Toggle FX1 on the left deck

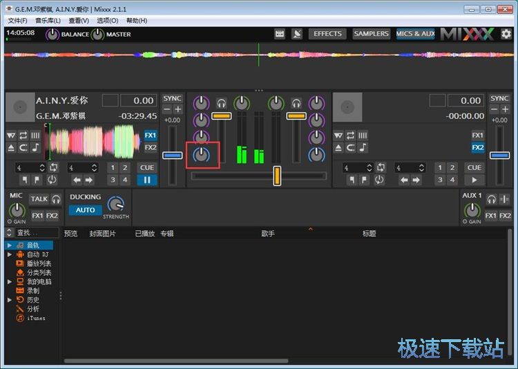151,135
